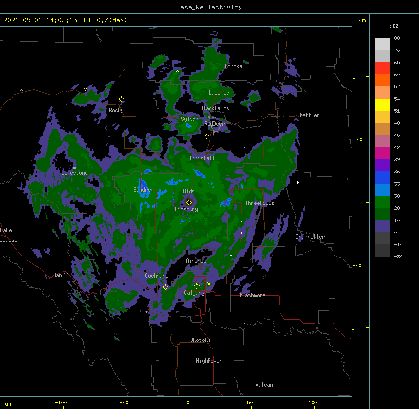Select the -30 value on the dBZ legend
Viewport: 419px width, 409px height.
click(x=398, y=256)
